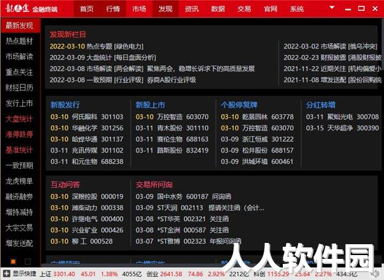Image resolution: width=384 pixels, height=280 pixels.
Task: Click 何氏眼科 301103 row
Action: pyautogui.click(x=87, y=116)
